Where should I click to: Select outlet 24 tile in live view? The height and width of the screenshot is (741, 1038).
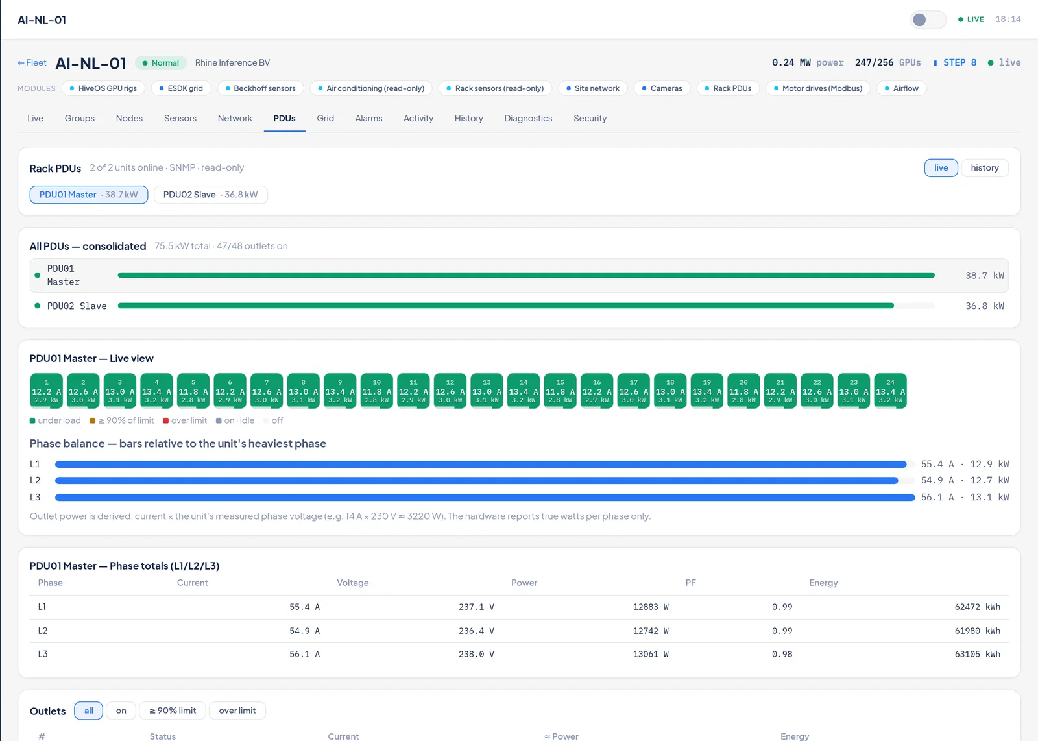pyautogui.click(x=891, y=391)
